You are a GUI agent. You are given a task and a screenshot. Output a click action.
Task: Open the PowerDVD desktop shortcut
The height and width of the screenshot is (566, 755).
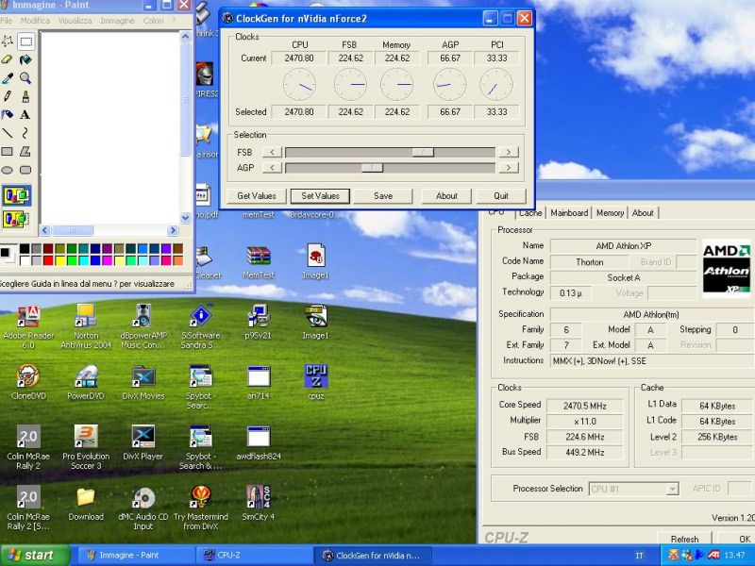pyautogui.click(x=86, y=383)
